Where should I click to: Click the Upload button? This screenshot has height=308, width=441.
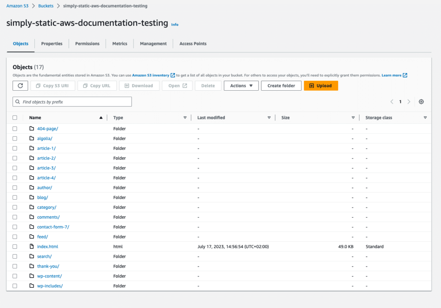click(321, 85)
